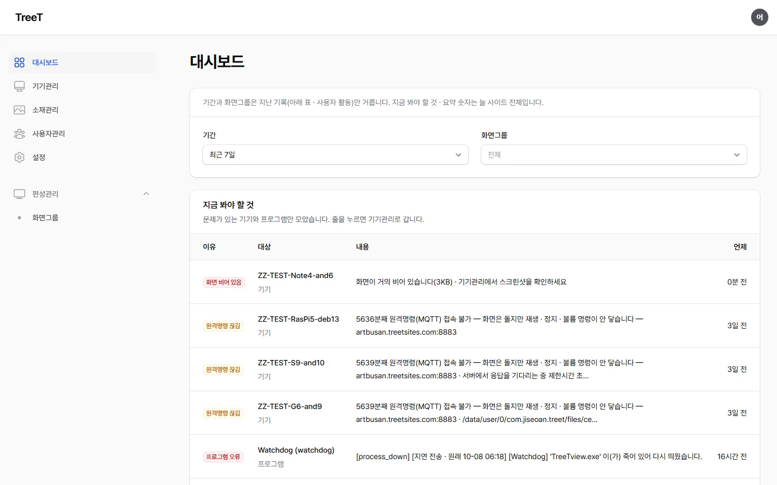Click the 이유 column header
Viewport: 777px width, 485px height.
(209, 247)
